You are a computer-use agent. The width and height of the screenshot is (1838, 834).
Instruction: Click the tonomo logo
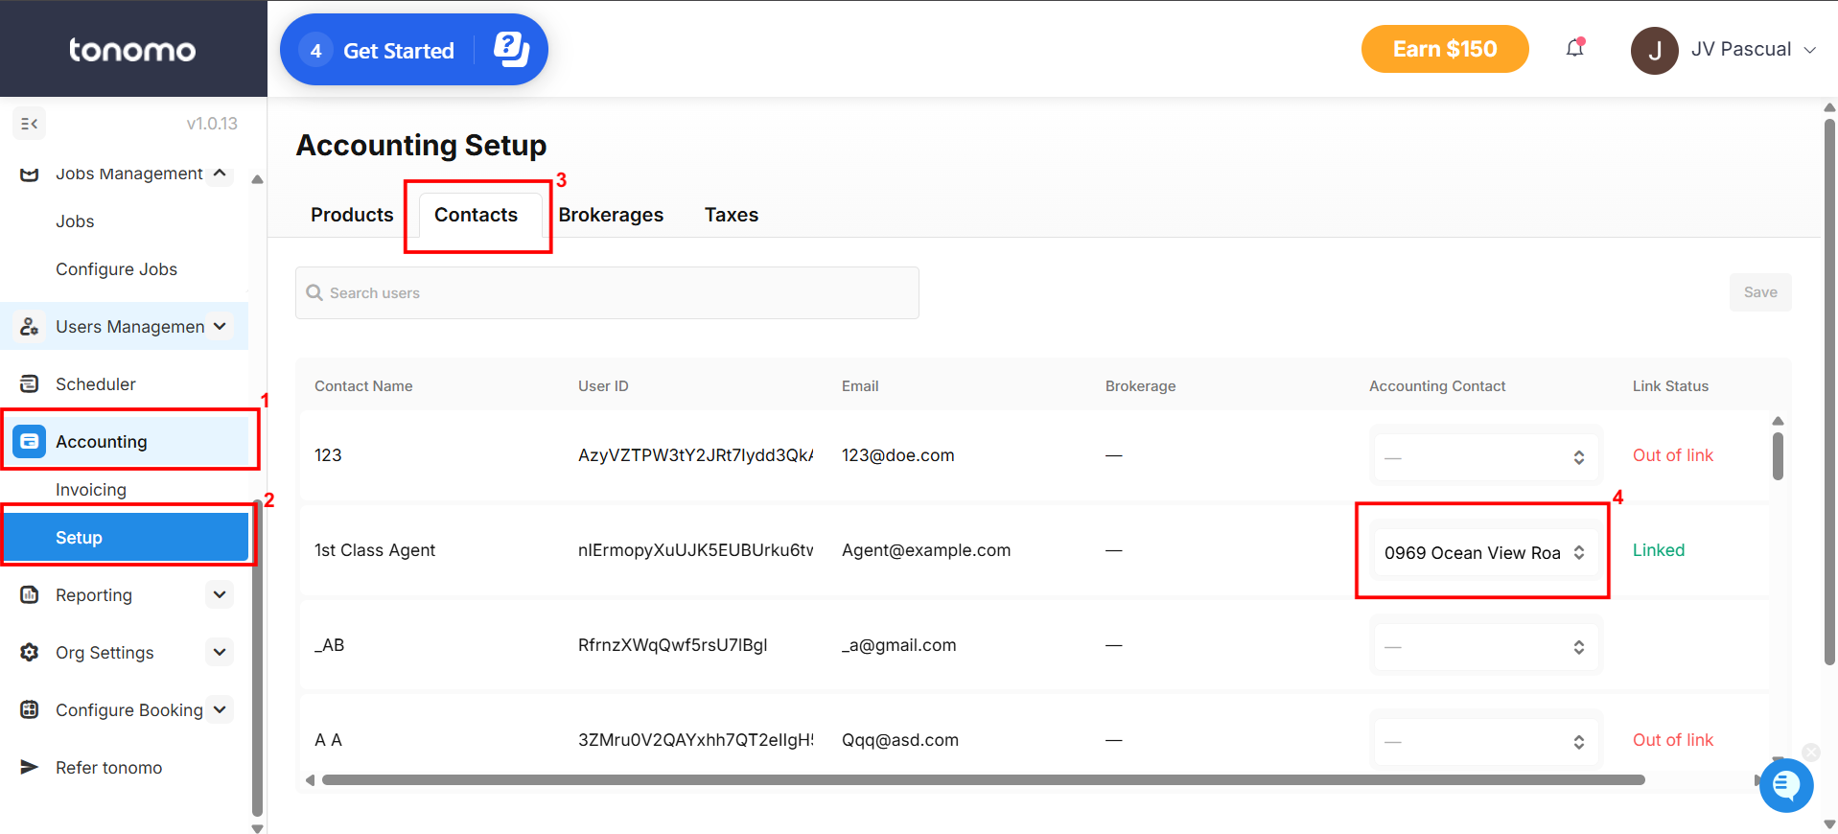132,50
